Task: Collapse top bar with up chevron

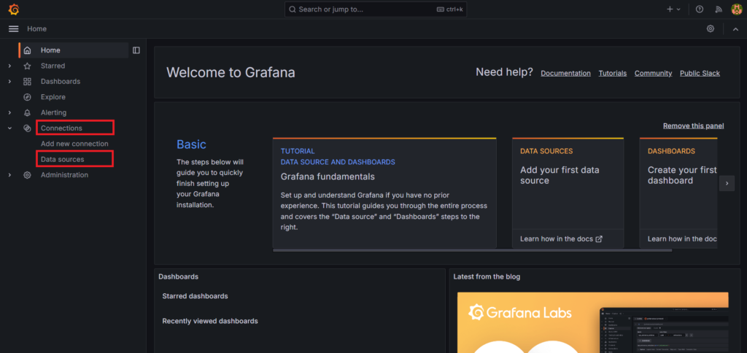Action: pos(735,29)
